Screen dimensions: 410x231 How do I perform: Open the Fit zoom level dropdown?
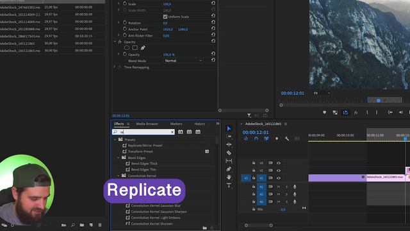322,93
